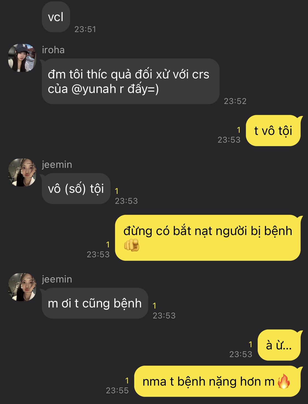The height and width of the screenshot is (404, 308).
Task: Tap the 'đừng có bắt nạt người bị bệnh' bubble
Action: pos(208,238)
